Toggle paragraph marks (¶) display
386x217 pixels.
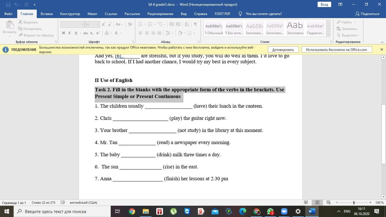coord(195,24)
